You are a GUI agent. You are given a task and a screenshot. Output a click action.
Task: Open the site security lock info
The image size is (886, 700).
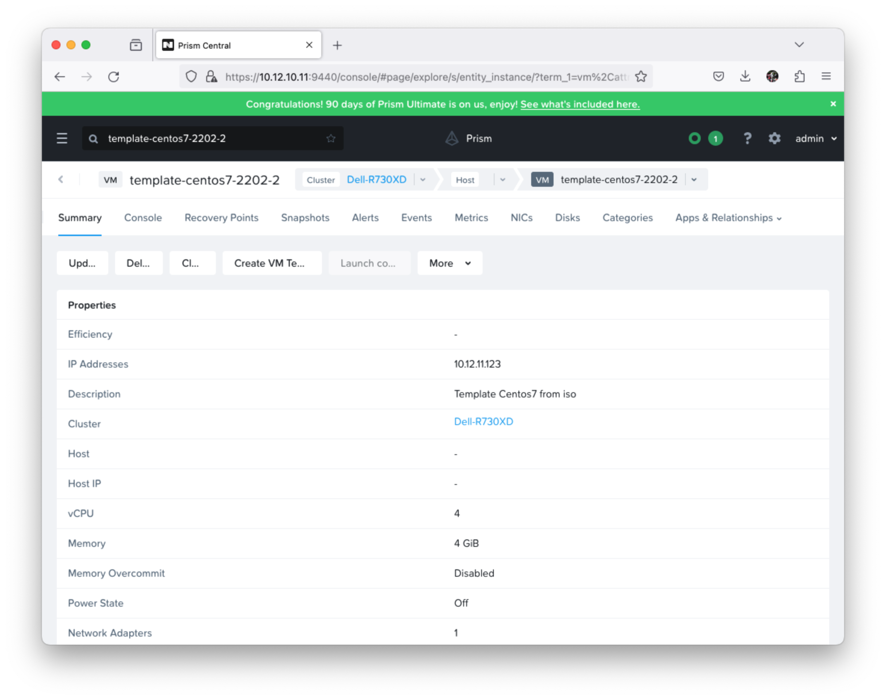coord(211,77)
